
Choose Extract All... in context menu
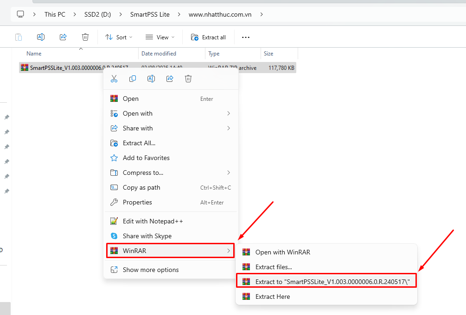click(170, 143)
